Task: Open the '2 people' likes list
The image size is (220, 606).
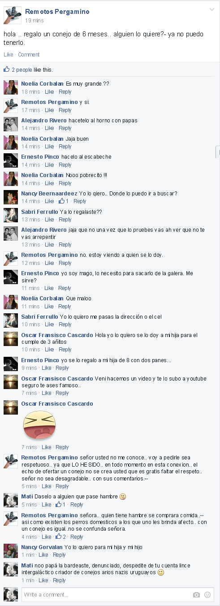Action: tap(22, 70)
